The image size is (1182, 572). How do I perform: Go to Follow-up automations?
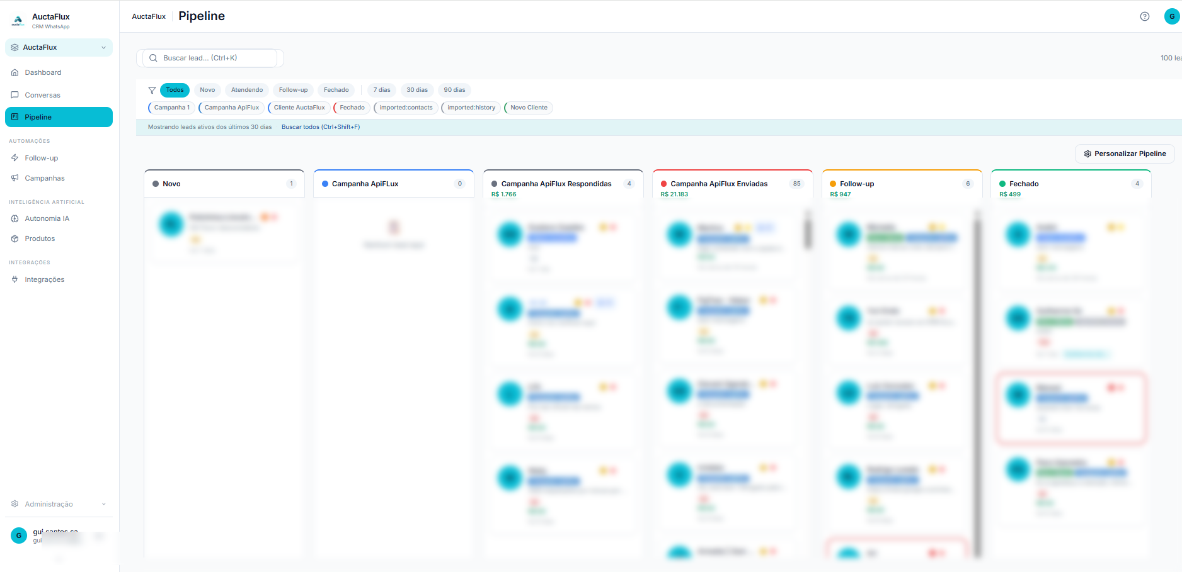click(x=59, y=158)
